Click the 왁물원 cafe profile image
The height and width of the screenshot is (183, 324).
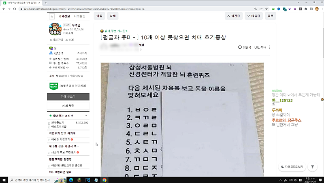55,29
